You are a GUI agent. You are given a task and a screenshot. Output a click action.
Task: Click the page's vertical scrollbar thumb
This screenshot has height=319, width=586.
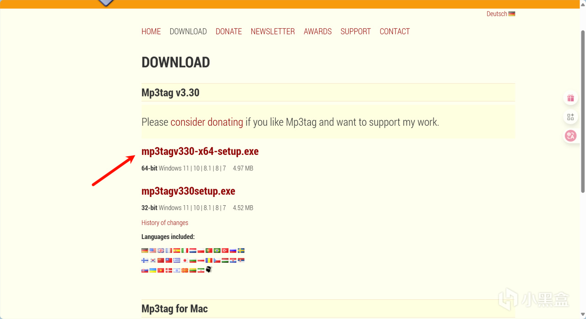pyautogui.click(x=583, y=111)
